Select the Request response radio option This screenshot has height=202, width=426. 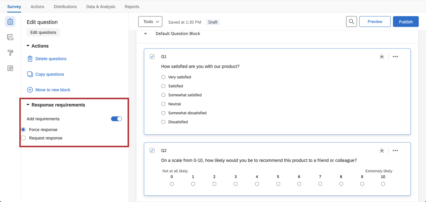click(24, 138)
